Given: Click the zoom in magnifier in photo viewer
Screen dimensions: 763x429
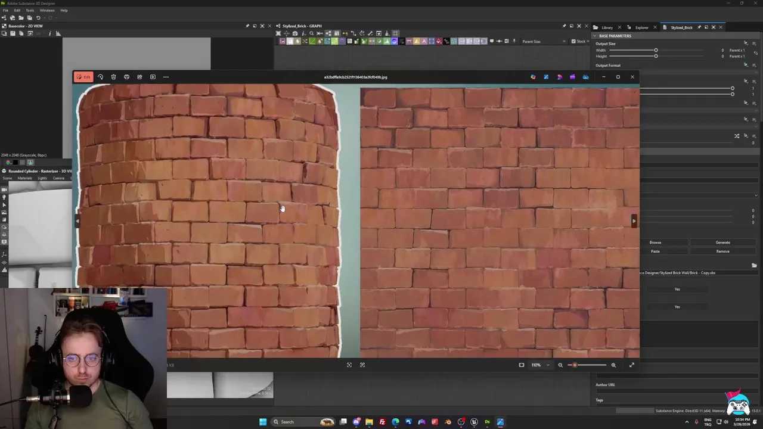Looking at the screenshot, I should (x=613, y=365).
